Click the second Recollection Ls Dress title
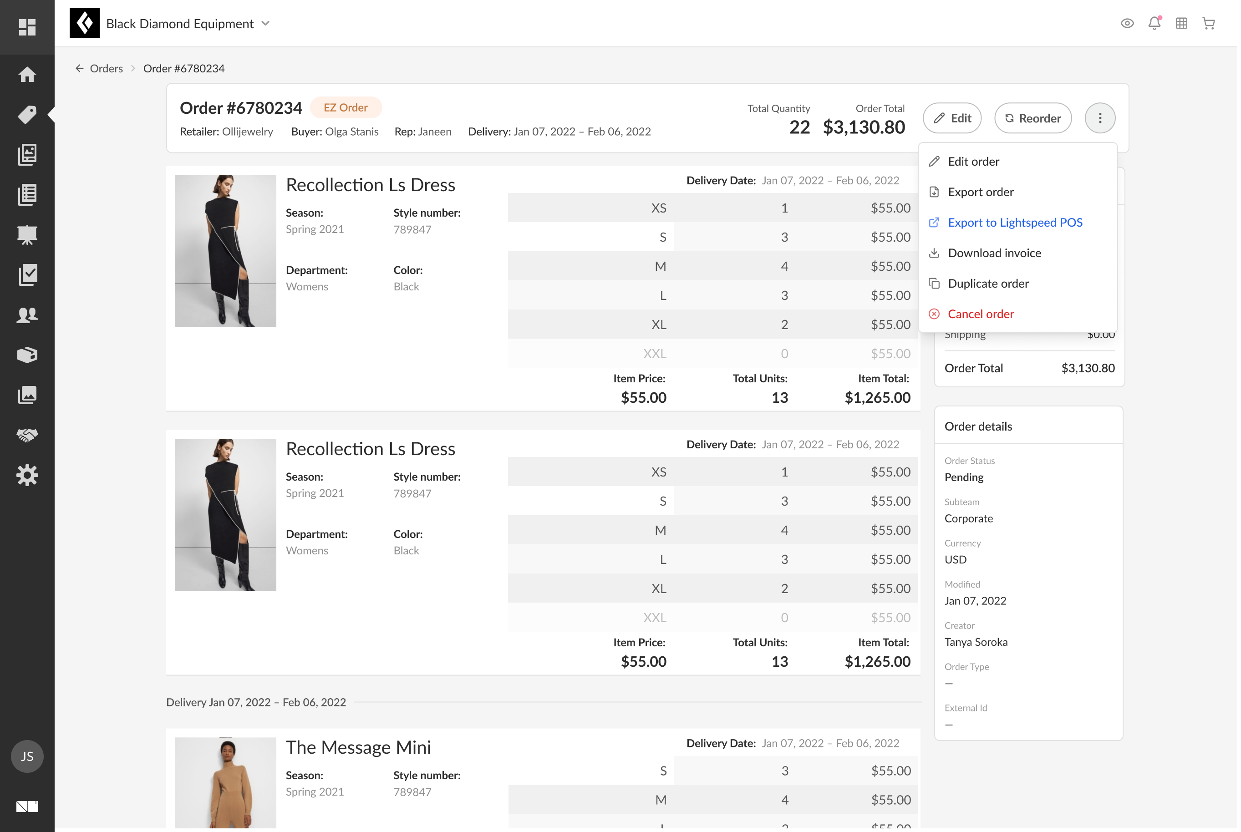This screenshot has height=832, width=1241. click(x=371, y=449)
